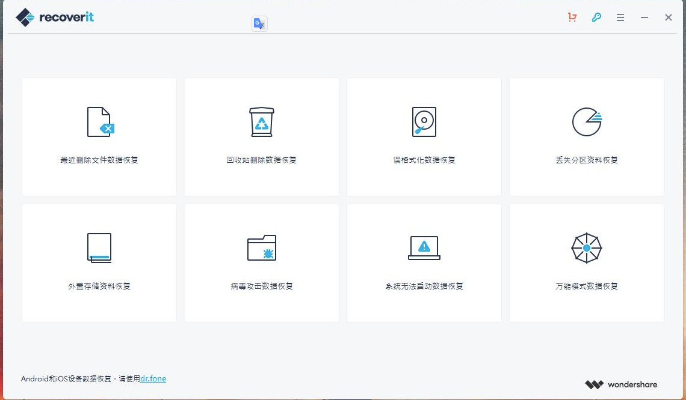Click the virus attack folder bug icon
Image resolution: width=686 pixels, height=400 pixels.
(x=262, y=247)
